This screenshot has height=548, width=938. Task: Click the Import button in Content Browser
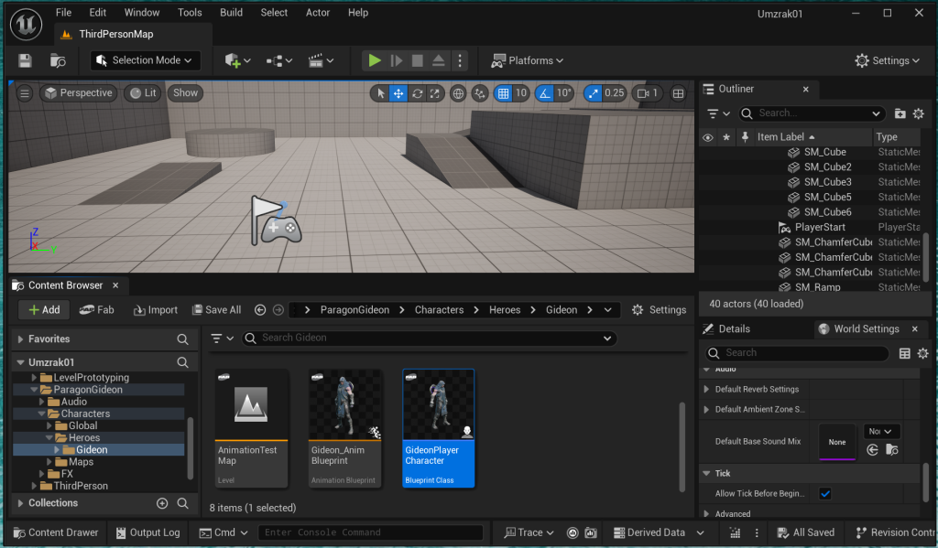(156, 309)
